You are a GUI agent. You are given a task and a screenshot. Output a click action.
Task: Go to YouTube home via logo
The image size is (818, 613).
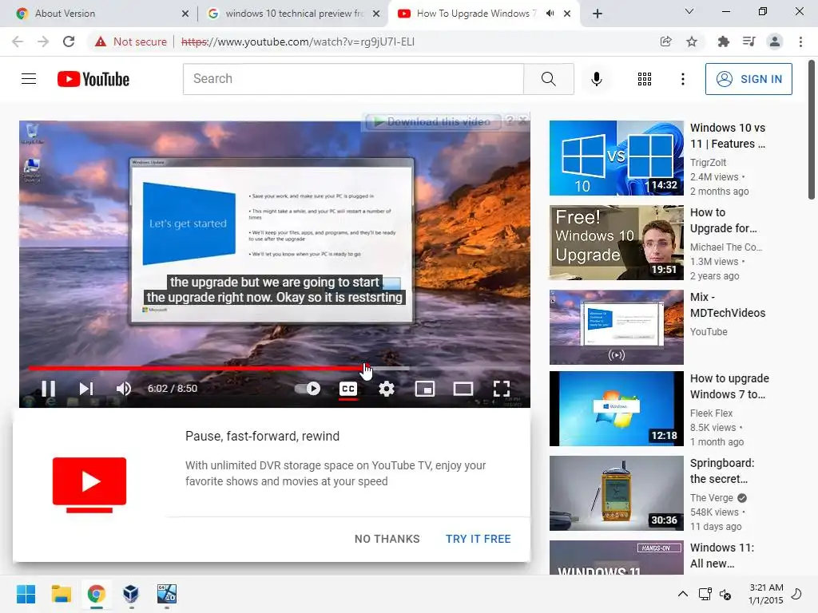(93, 79)
